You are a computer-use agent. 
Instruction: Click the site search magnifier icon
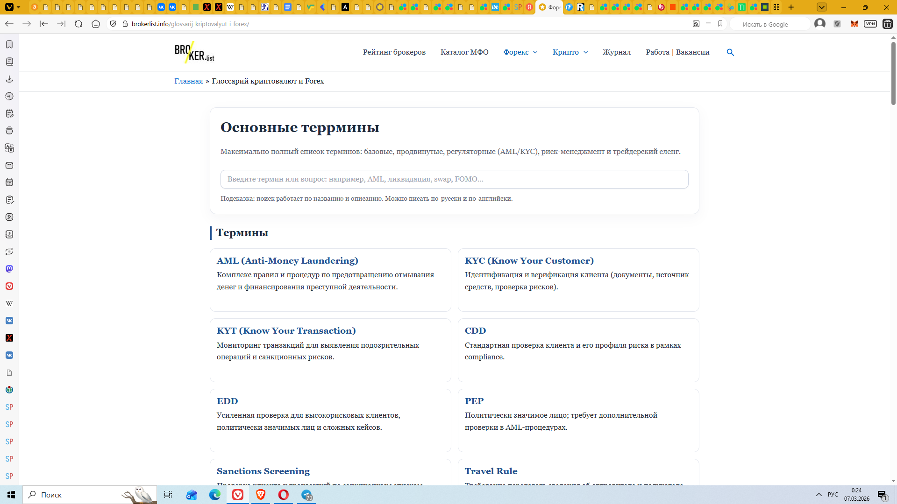coord(730,52)
